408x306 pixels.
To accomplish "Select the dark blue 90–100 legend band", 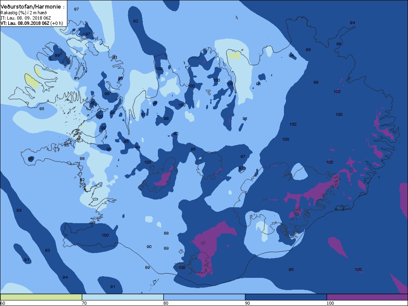I will coord(286,297).
